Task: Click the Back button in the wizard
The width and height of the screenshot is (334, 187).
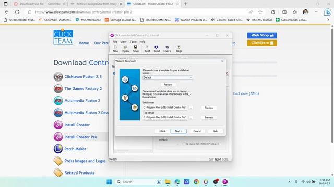Action: click(x=162, y=131)
